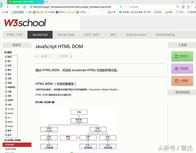The height and width of the screenshot is (153, 196).
Task: Click the W3school logo
Action: click(x=25, y=23)
